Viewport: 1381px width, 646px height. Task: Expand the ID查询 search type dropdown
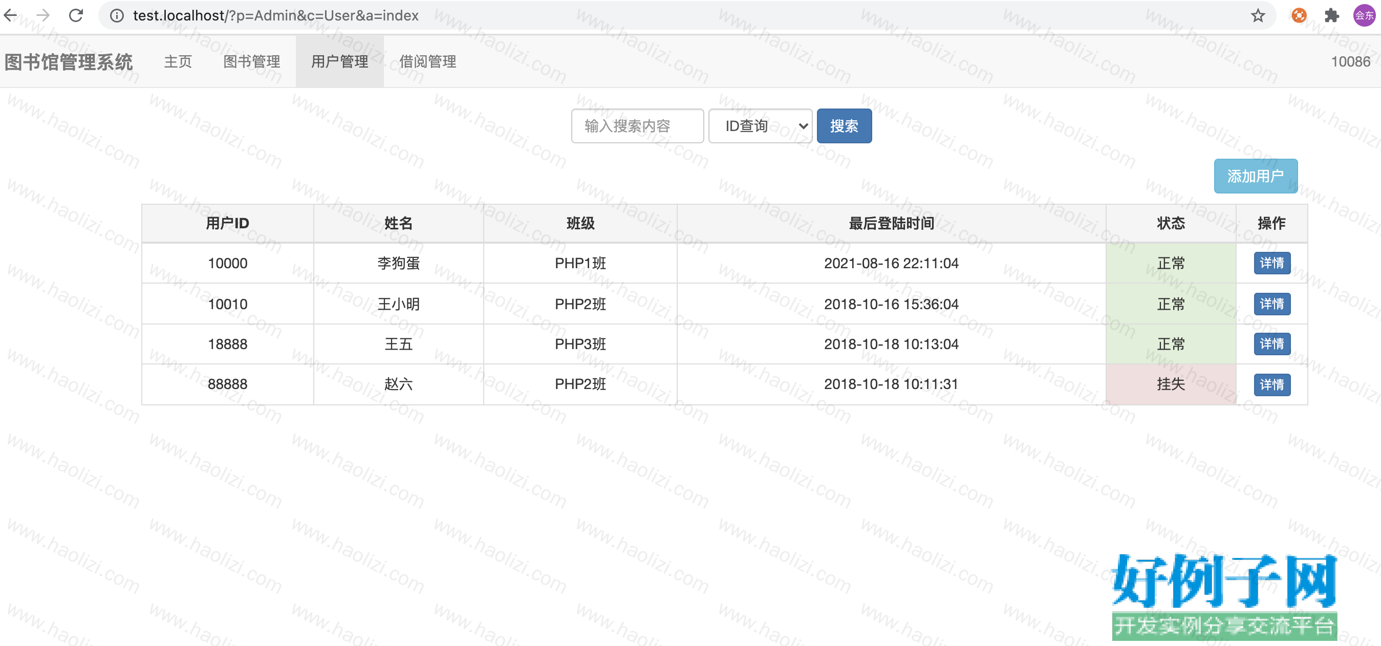[x=760, y=126]
